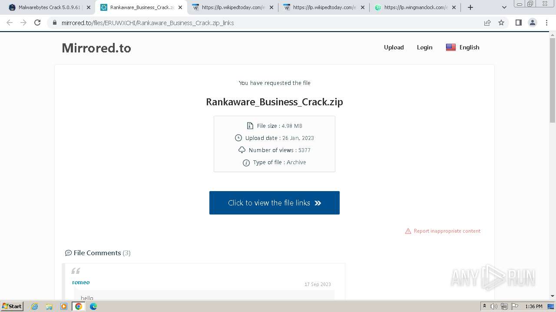Open the Login page
This screenshot has height=312, width=556.
pyautogui.click(x=424, y=47)
